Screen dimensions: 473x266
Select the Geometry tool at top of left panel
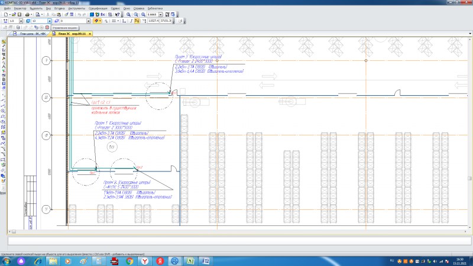click(x=4, y=41)
